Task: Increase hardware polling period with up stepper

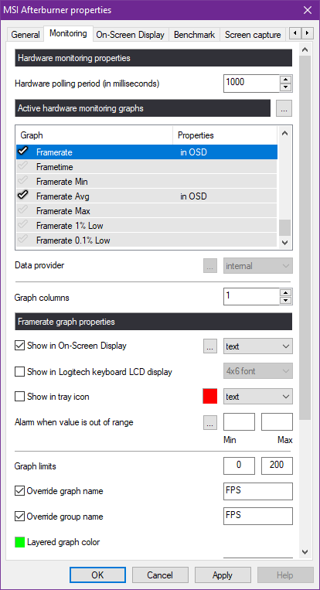Action: pos(287,80)
